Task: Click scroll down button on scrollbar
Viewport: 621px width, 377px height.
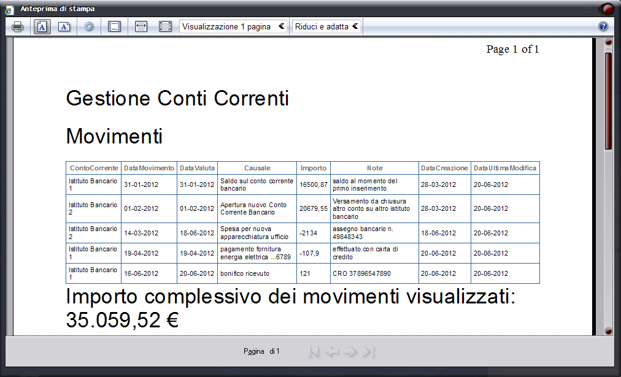Action: 608,331
